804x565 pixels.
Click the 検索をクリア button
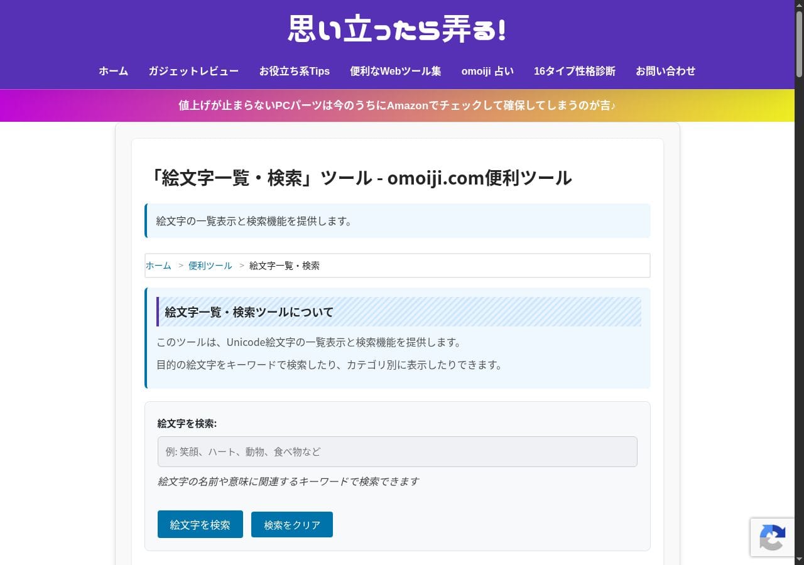292,525
